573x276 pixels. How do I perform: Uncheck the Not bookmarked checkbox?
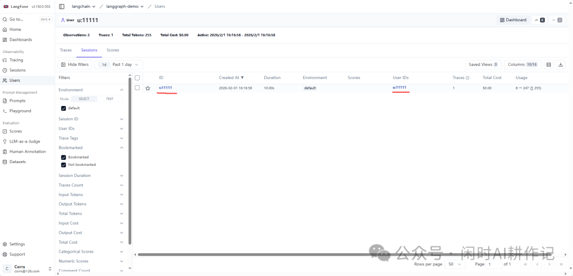tap(64, 165)
